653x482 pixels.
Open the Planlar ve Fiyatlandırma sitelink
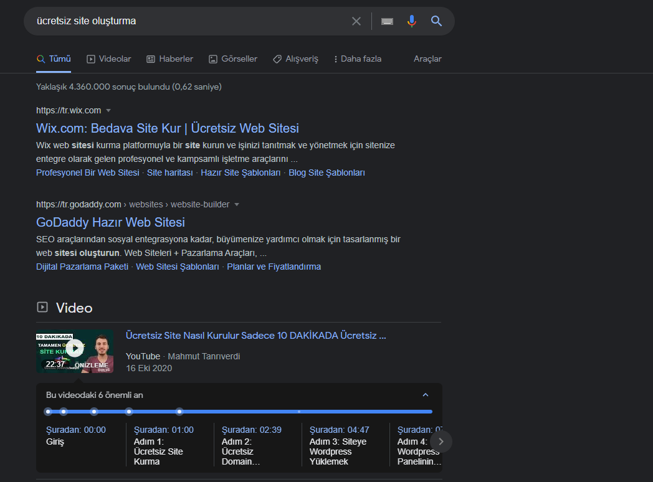click(274, 267)
